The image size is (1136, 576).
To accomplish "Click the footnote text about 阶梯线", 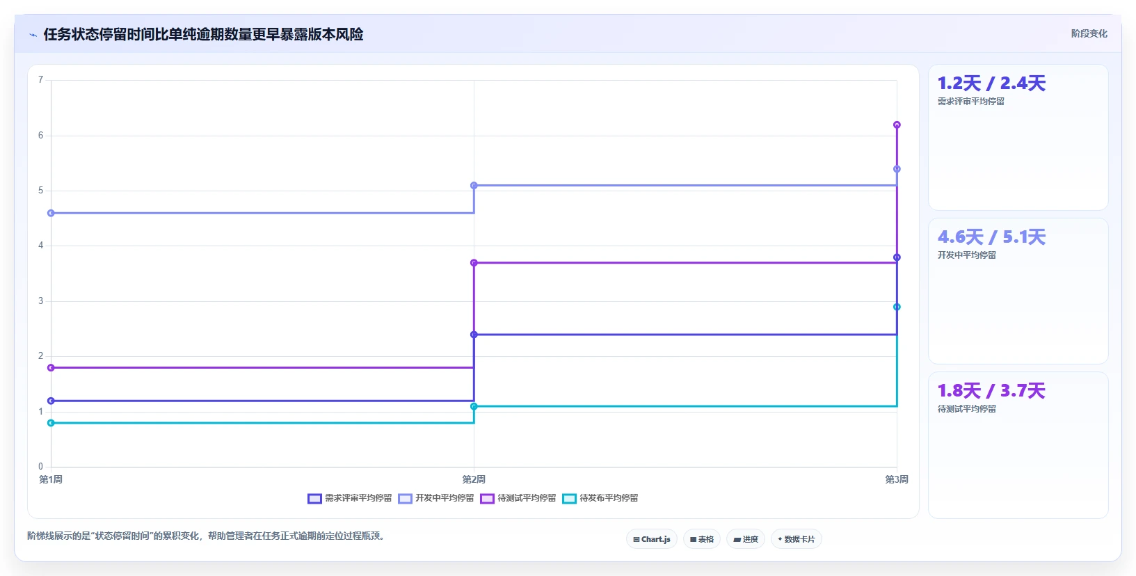I will coord(206,536).
